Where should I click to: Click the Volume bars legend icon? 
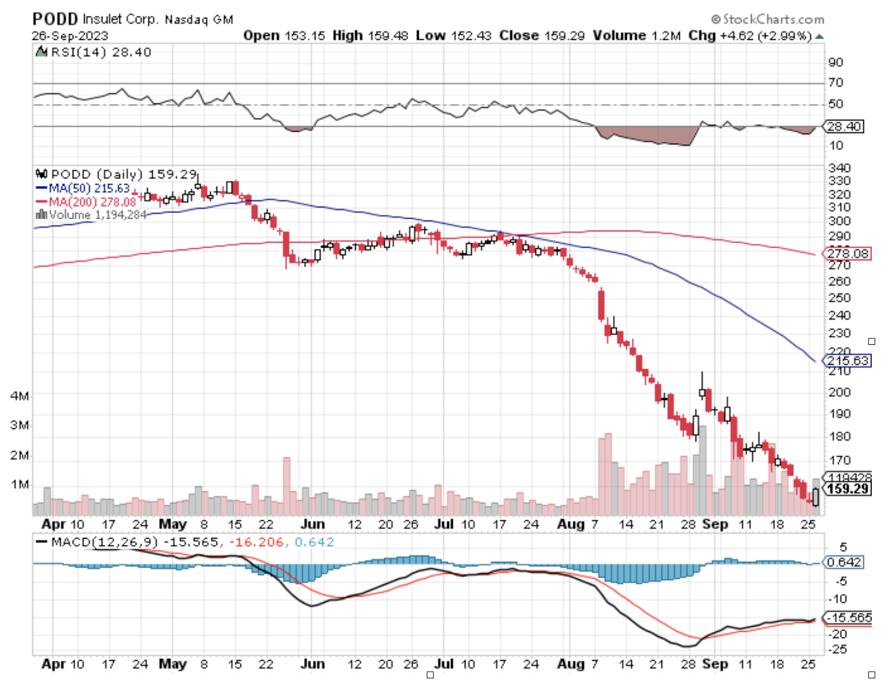[x=41, y=215]
